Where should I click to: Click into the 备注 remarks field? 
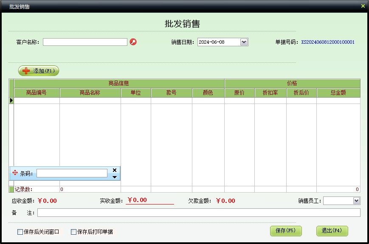click(x=198, y=213)
